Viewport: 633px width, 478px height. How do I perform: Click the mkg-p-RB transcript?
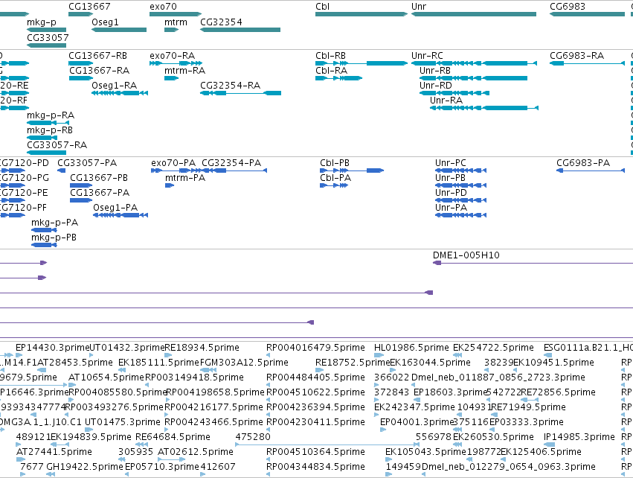[x=42, y=138]
